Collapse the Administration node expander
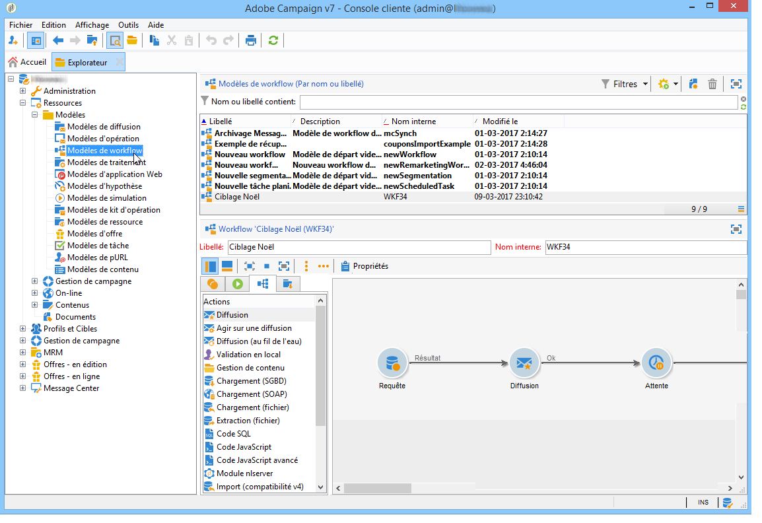The height and width of the screenshot is (523, 762). coord(23,91)
